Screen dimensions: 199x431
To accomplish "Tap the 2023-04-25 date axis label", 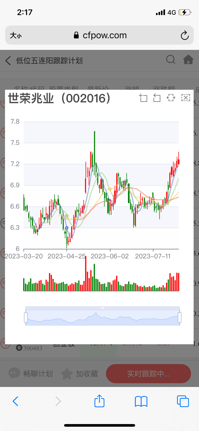I will click(67, 256).
